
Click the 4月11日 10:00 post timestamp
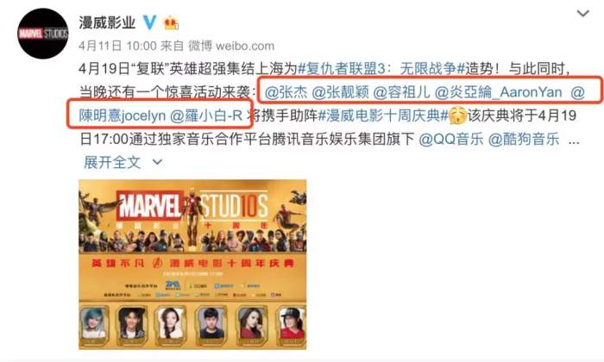117,46
